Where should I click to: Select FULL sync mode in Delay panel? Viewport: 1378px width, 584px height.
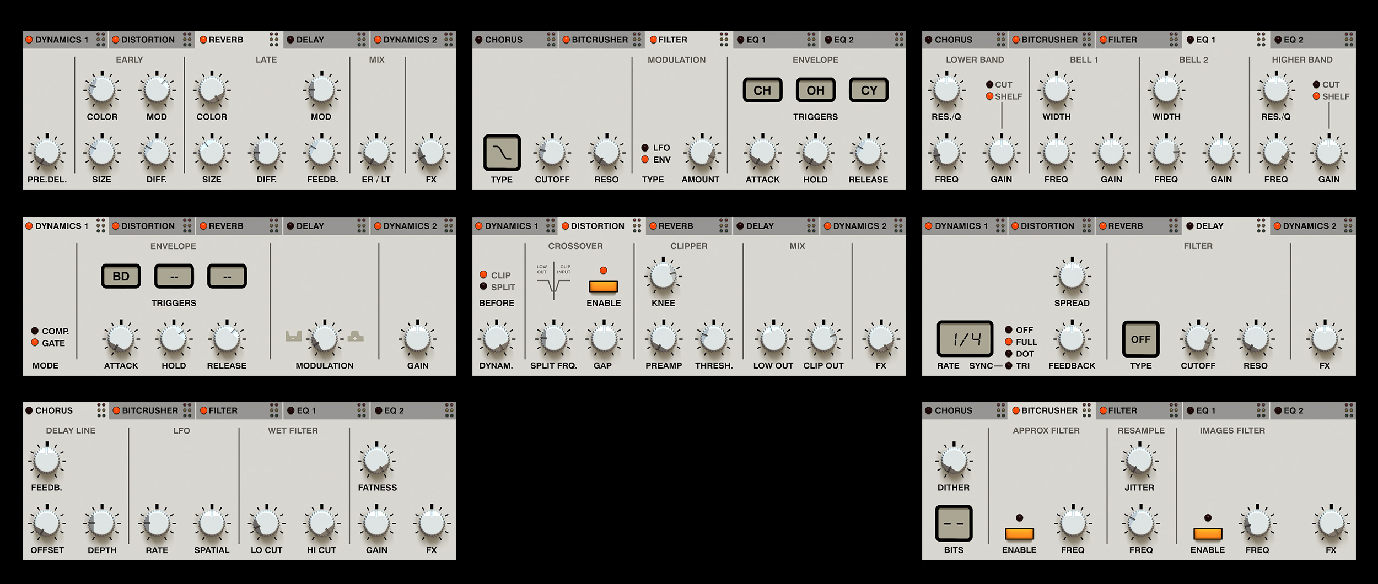1021,342
